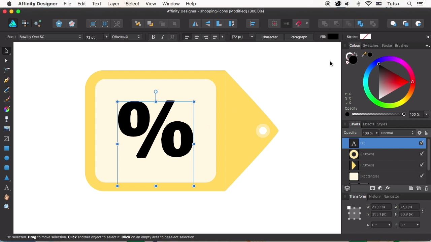
Task: Choose the Zoom tool magnifier
Action: 6,207
